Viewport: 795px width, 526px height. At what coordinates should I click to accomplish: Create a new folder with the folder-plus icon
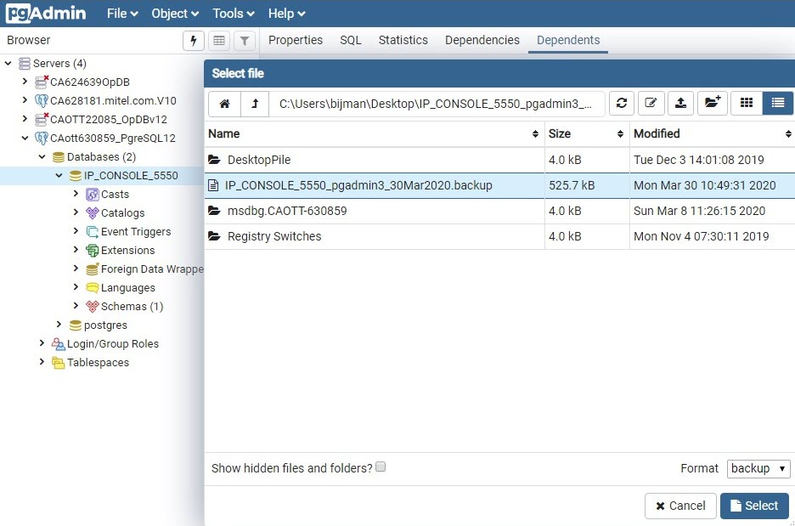point(712,102)
